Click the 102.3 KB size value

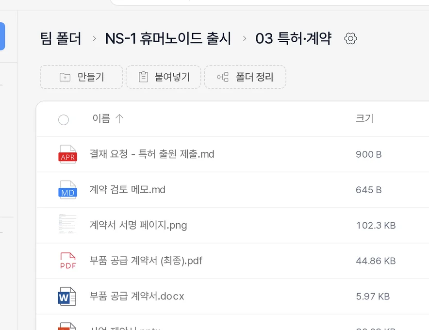click(376, 226)
